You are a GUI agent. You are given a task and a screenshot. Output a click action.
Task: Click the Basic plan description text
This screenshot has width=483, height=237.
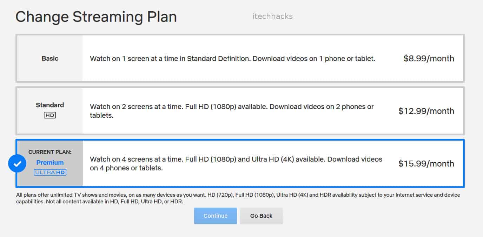coord(232,59)
